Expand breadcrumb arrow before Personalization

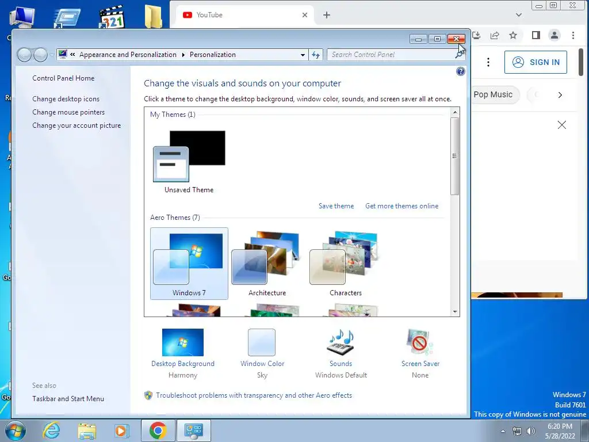183,55
